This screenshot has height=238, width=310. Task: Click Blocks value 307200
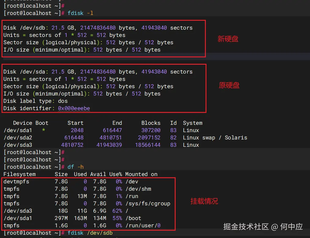tap(151, 130)
